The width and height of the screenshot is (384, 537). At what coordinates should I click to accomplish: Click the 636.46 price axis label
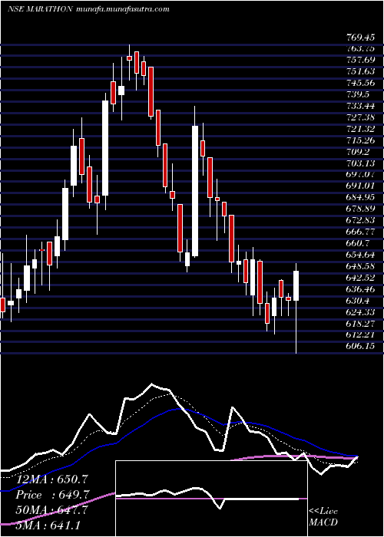coord(360,289)
